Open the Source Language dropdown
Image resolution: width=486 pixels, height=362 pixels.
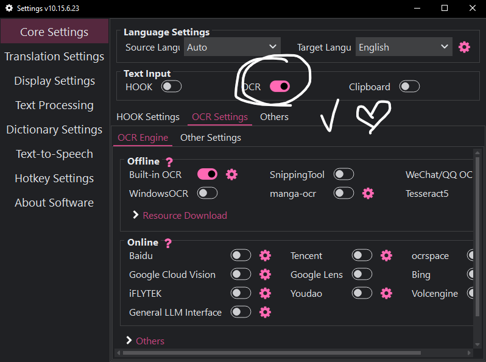point(232,47)
